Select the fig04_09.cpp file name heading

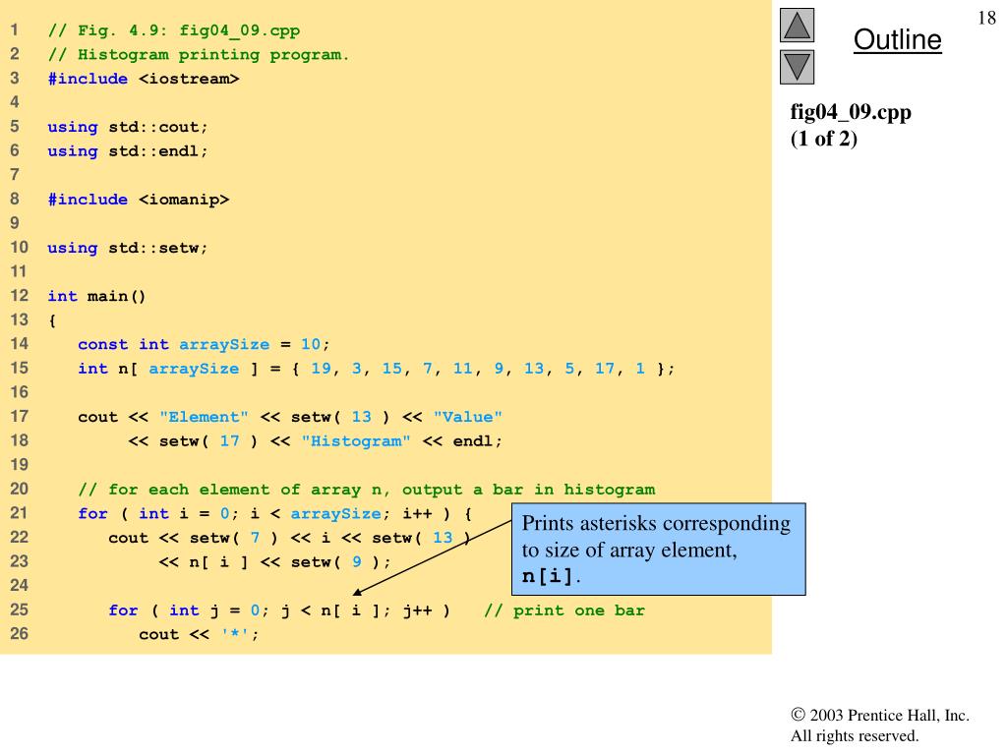tap(851, 112)
